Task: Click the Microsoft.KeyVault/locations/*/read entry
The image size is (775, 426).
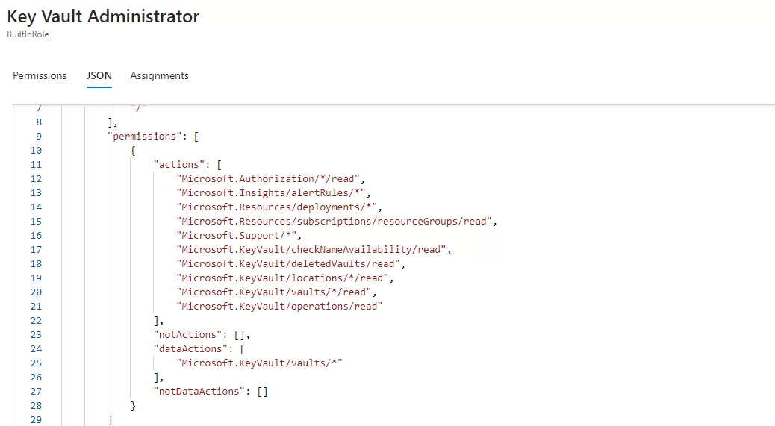Action: click(284, 278)
